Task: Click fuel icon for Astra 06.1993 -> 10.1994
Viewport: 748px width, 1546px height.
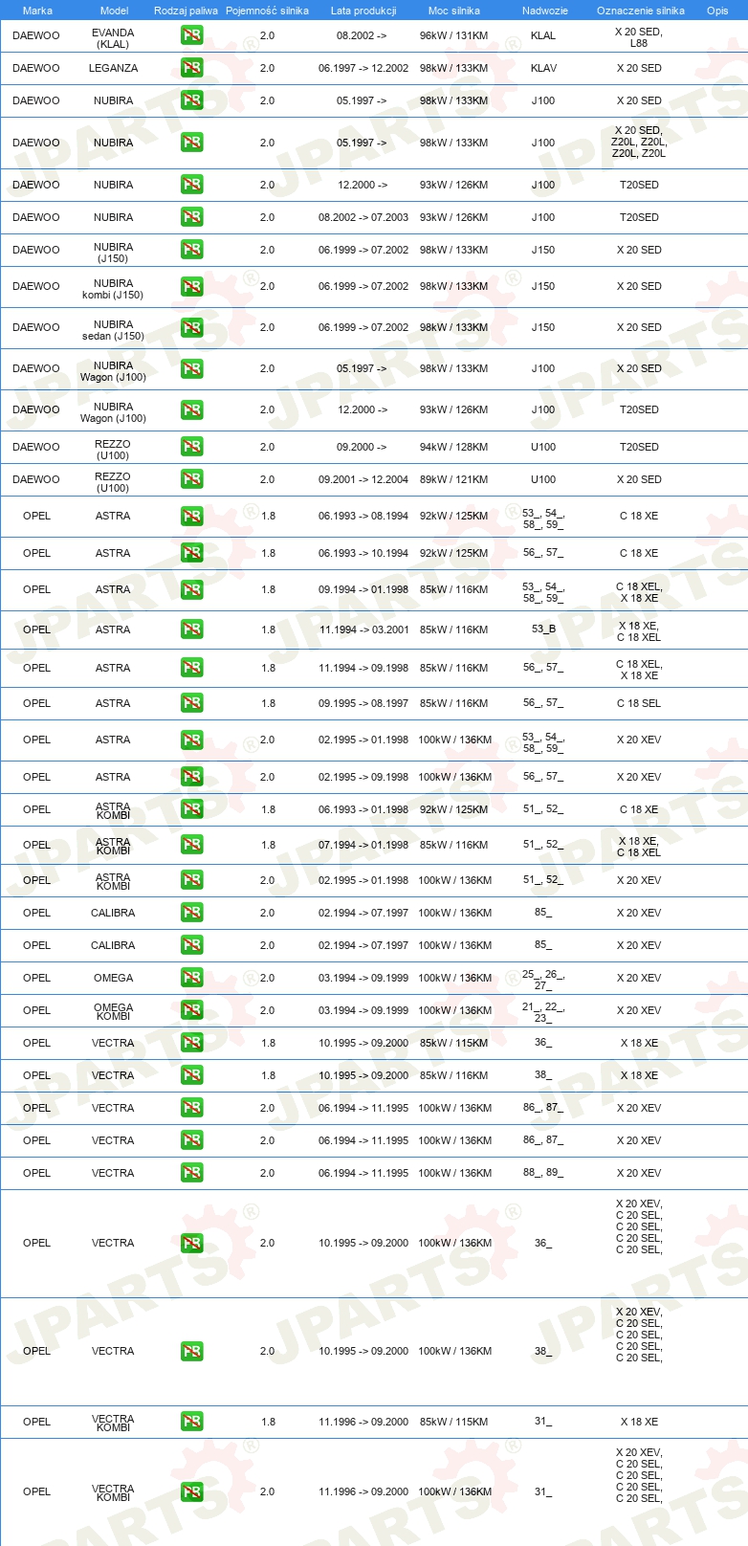Action: click(191, 553)
